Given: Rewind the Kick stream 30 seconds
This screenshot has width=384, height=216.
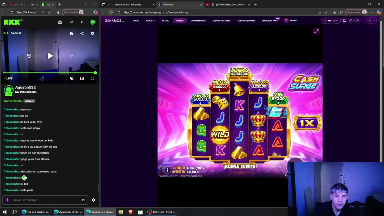Looking at the screenshot, I should point(29,56).
